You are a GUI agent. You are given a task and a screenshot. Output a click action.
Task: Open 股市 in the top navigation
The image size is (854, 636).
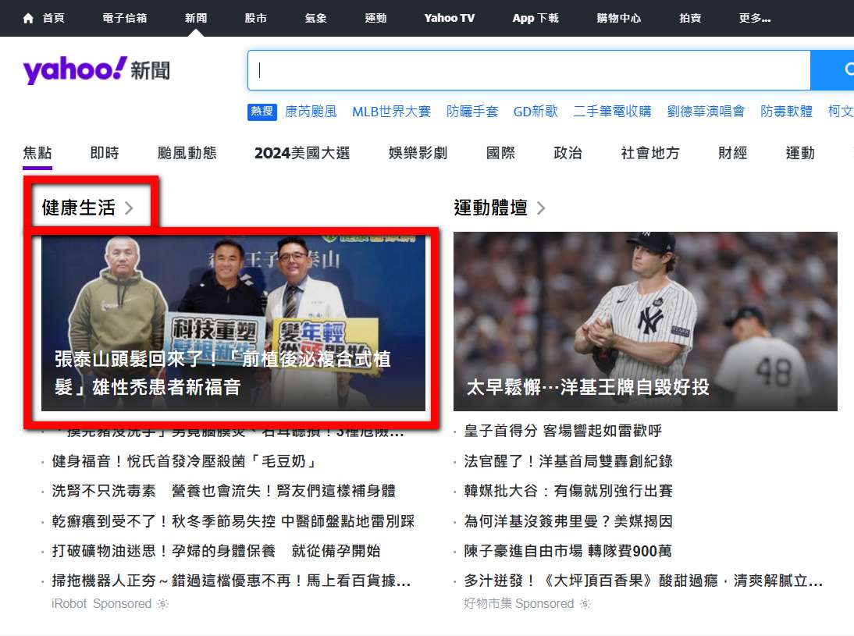[255, 18]
